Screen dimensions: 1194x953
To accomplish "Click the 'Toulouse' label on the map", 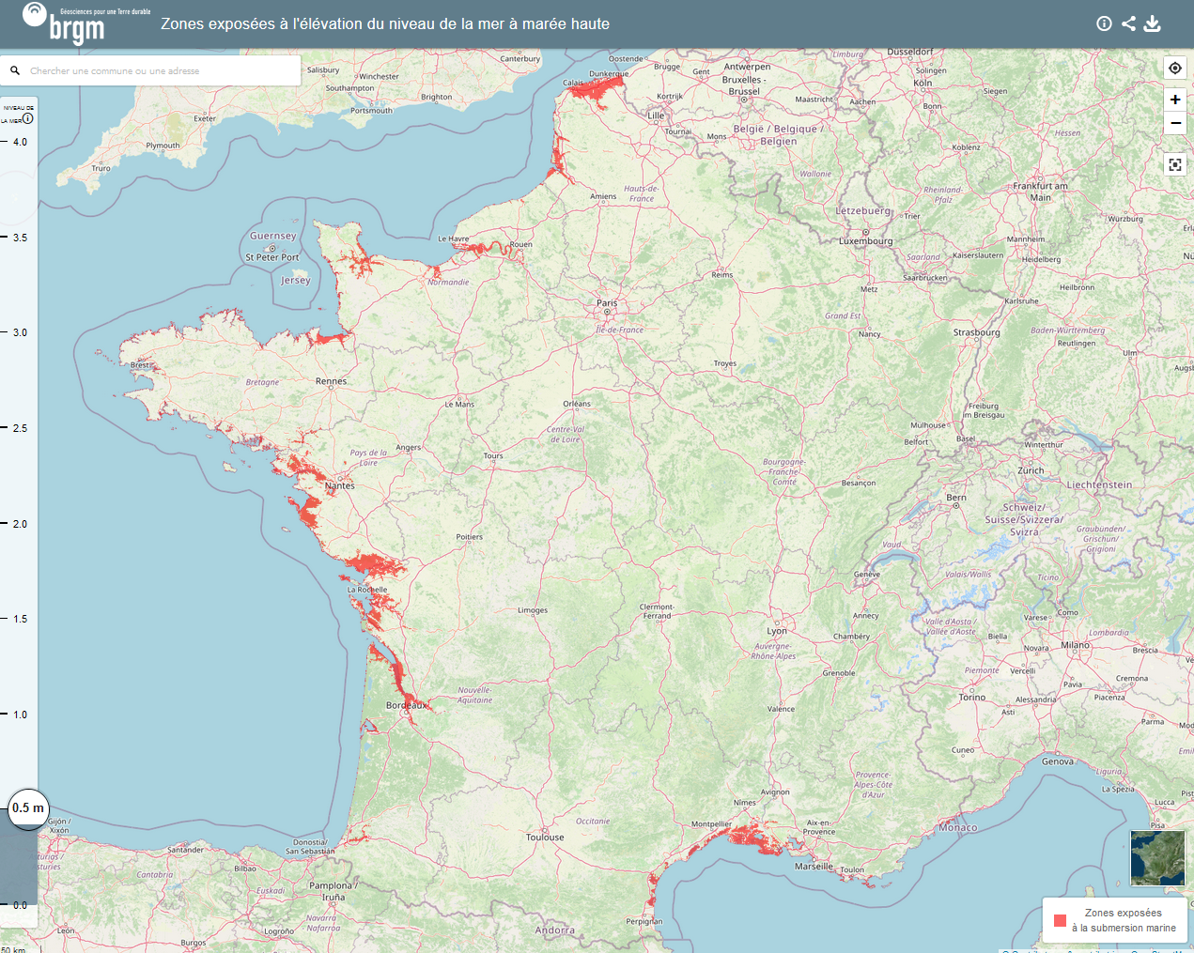I will [545, 837].
